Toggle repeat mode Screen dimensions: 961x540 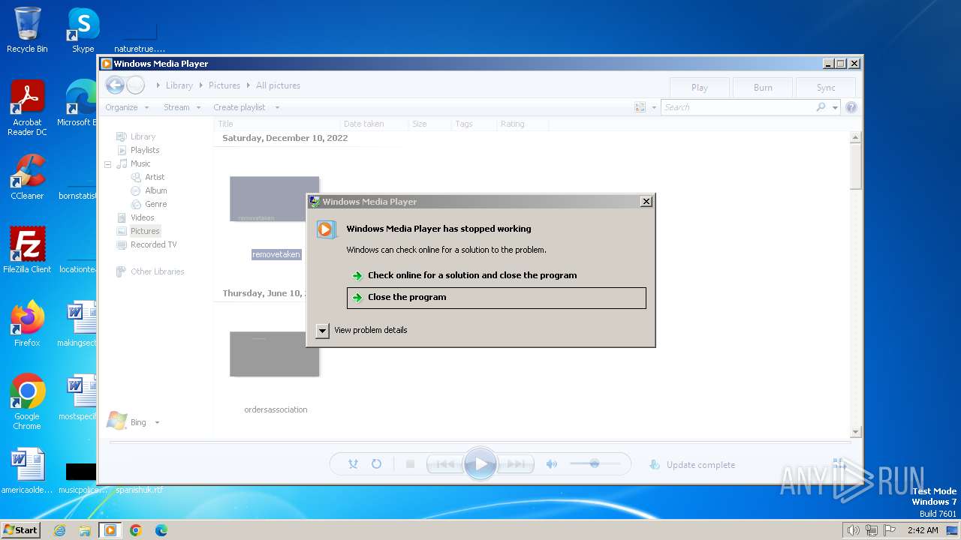(376, 464)
